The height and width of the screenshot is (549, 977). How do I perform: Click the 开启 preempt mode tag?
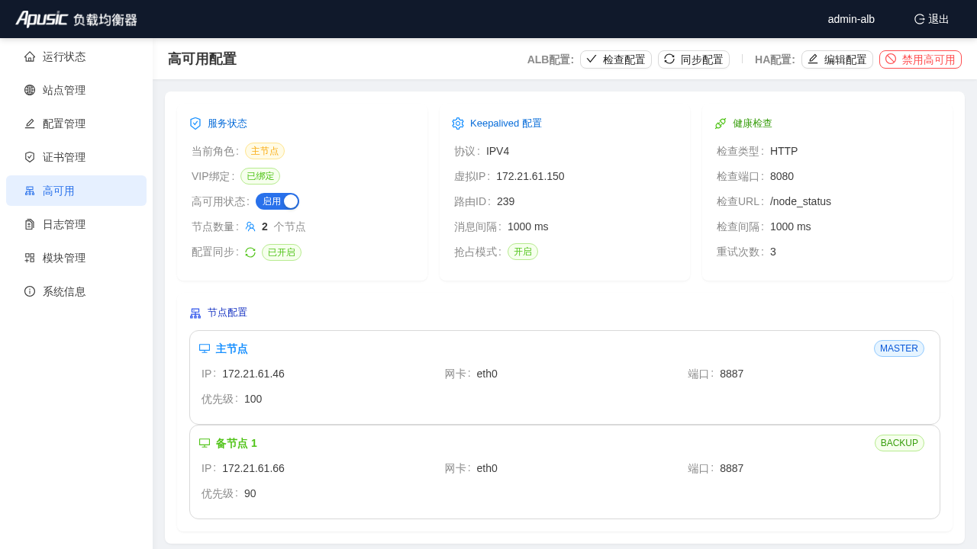[523, 252]
